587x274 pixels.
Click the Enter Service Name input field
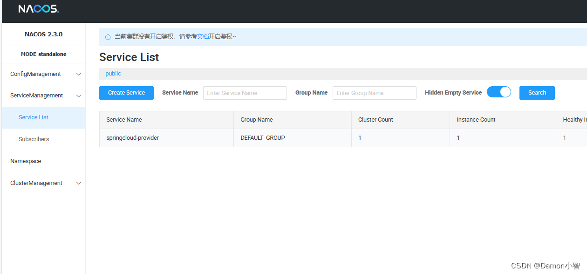(245, 93)
